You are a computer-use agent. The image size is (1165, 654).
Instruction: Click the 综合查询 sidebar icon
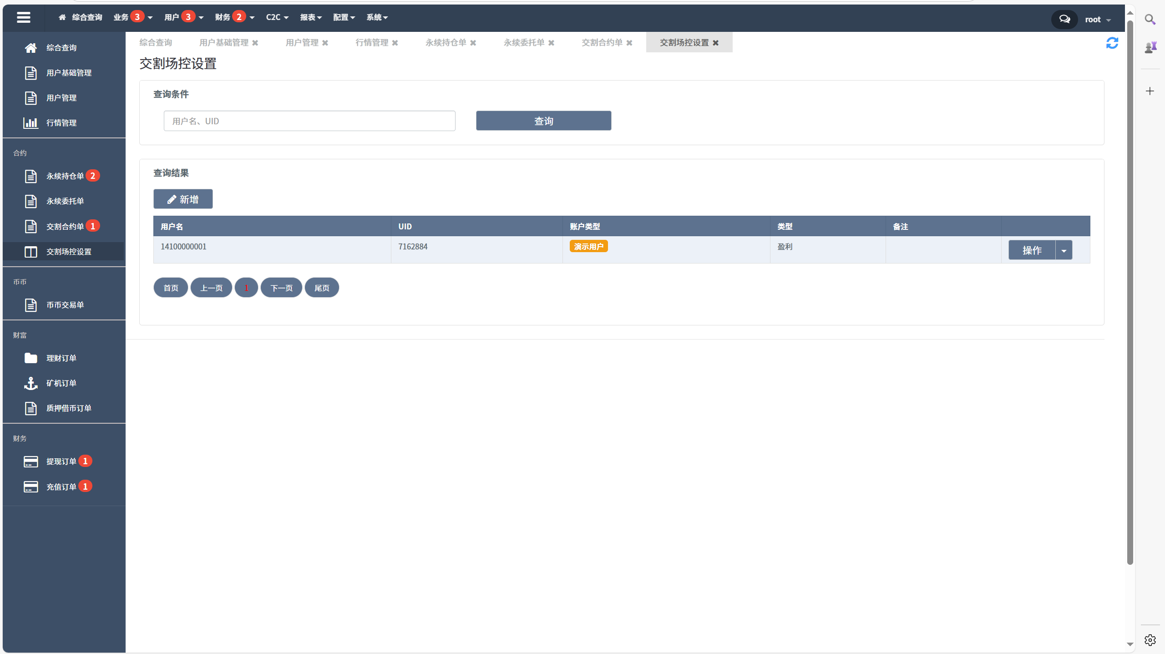30,47
